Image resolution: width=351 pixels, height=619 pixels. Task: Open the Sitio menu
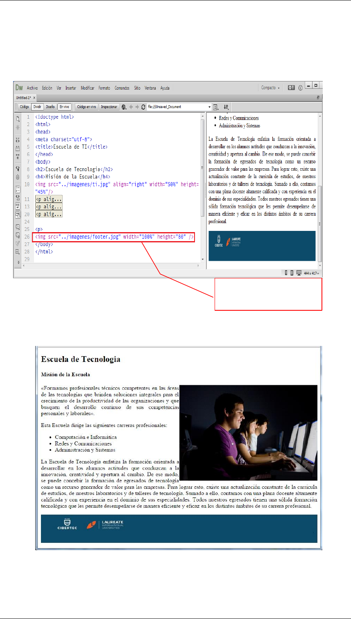[x=137, y=88]
